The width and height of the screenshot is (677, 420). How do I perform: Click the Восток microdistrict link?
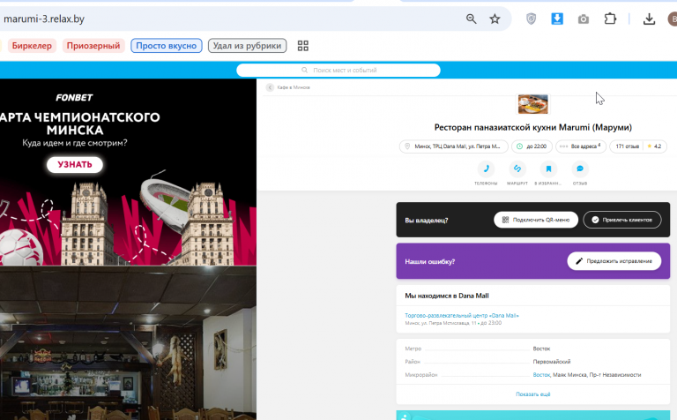click(541, 375)
